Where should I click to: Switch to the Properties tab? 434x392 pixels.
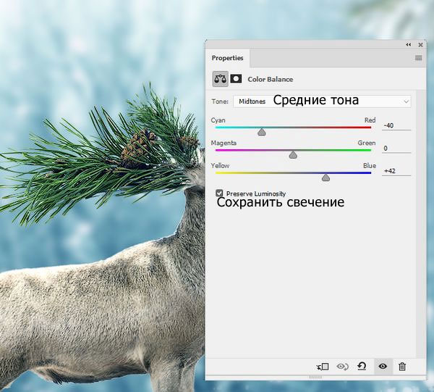coord(227,58)
